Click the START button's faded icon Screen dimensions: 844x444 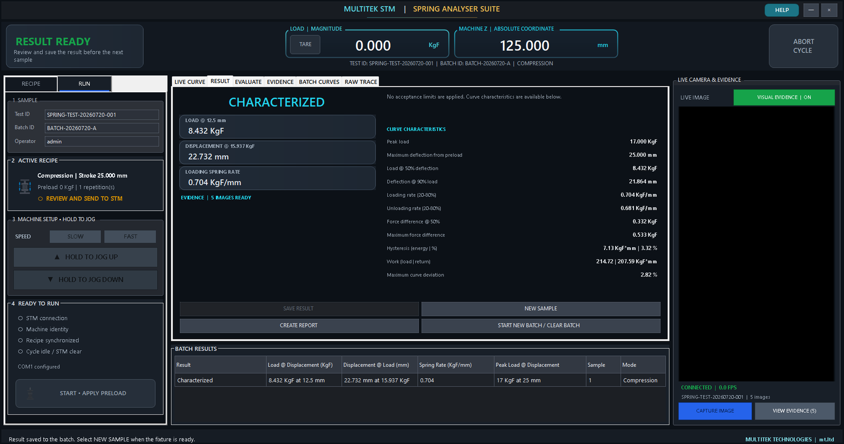(30, 393)
